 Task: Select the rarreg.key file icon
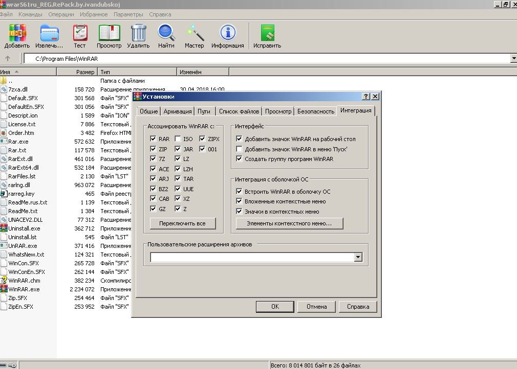4,194
